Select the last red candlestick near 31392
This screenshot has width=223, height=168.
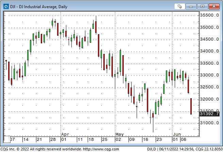point(191,106)
